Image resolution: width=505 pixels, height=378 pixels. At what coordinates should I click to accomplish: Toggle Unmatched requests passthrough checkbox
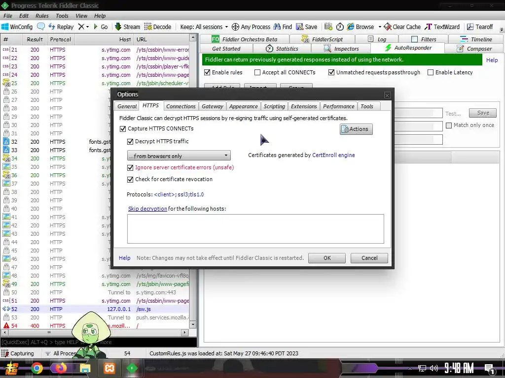click(331, 72)
